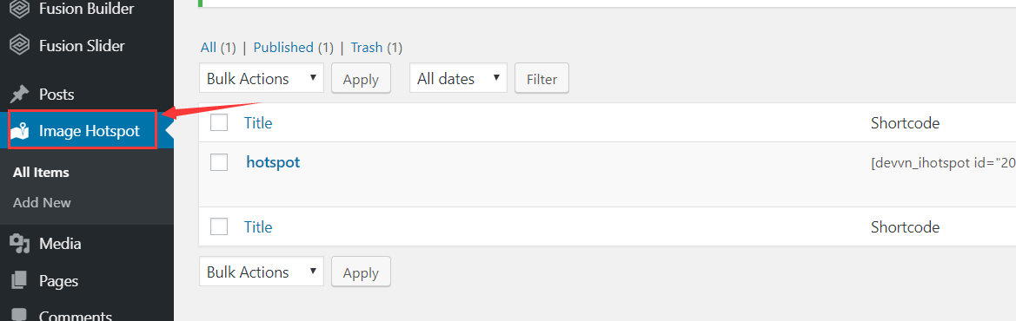Open Fusion Slider via its sidebar icon
Viewport: 1016px width, 321px height.
pos(19,46)
